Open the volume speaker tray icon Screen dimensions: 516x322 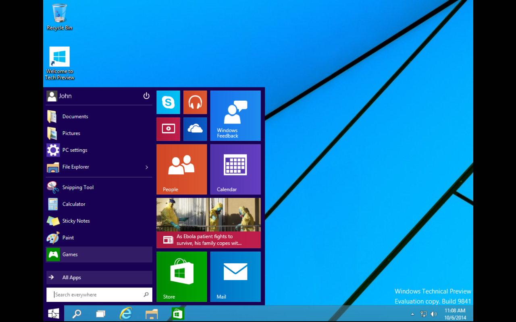[434, 314]
